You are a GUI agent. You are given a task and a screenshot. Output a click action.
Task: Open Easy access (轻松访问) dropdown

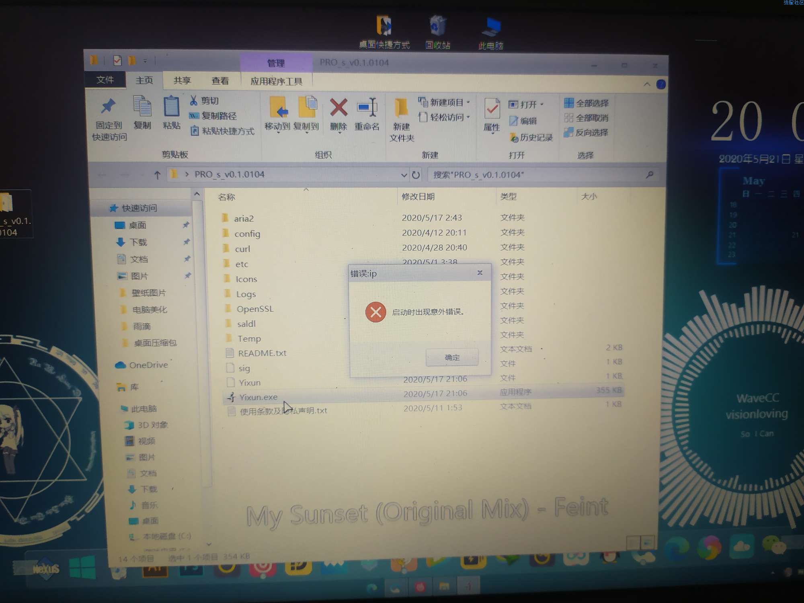tap(444, 117)
